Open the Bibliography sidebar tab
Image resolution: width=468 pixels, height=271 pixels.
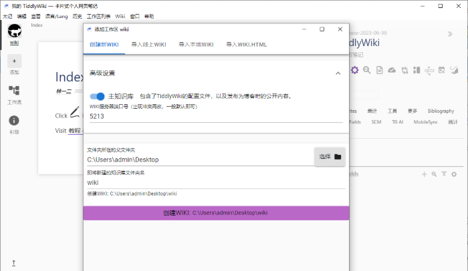coord(441,111)
